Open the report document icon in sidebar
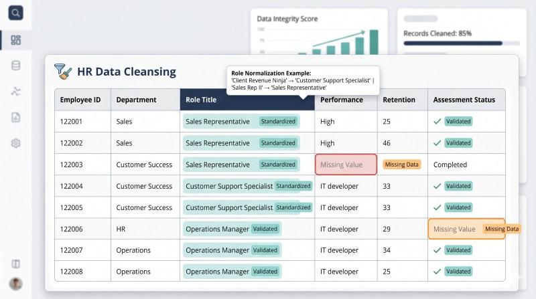536x299 pixels. pyautogui.click(x=15, y=118)
